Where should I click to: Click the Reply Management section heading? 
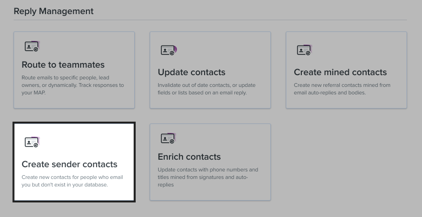click(54, 11)
